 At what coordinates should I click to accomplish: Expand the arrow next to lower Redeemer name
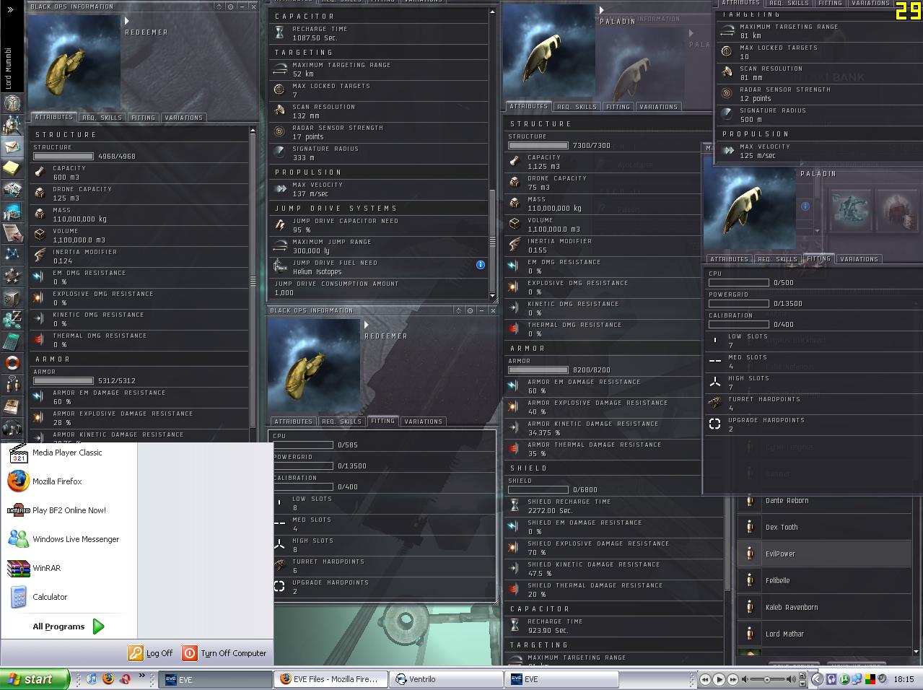367,326
